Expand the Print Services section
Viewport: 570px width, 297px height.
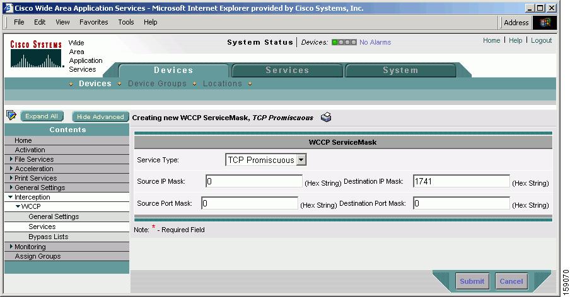(x=11, y=177)
